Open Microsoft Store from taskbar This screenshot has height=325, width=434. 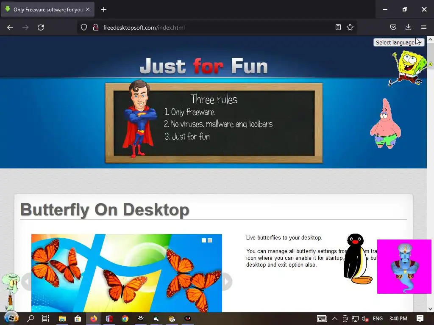pos(78,319)
